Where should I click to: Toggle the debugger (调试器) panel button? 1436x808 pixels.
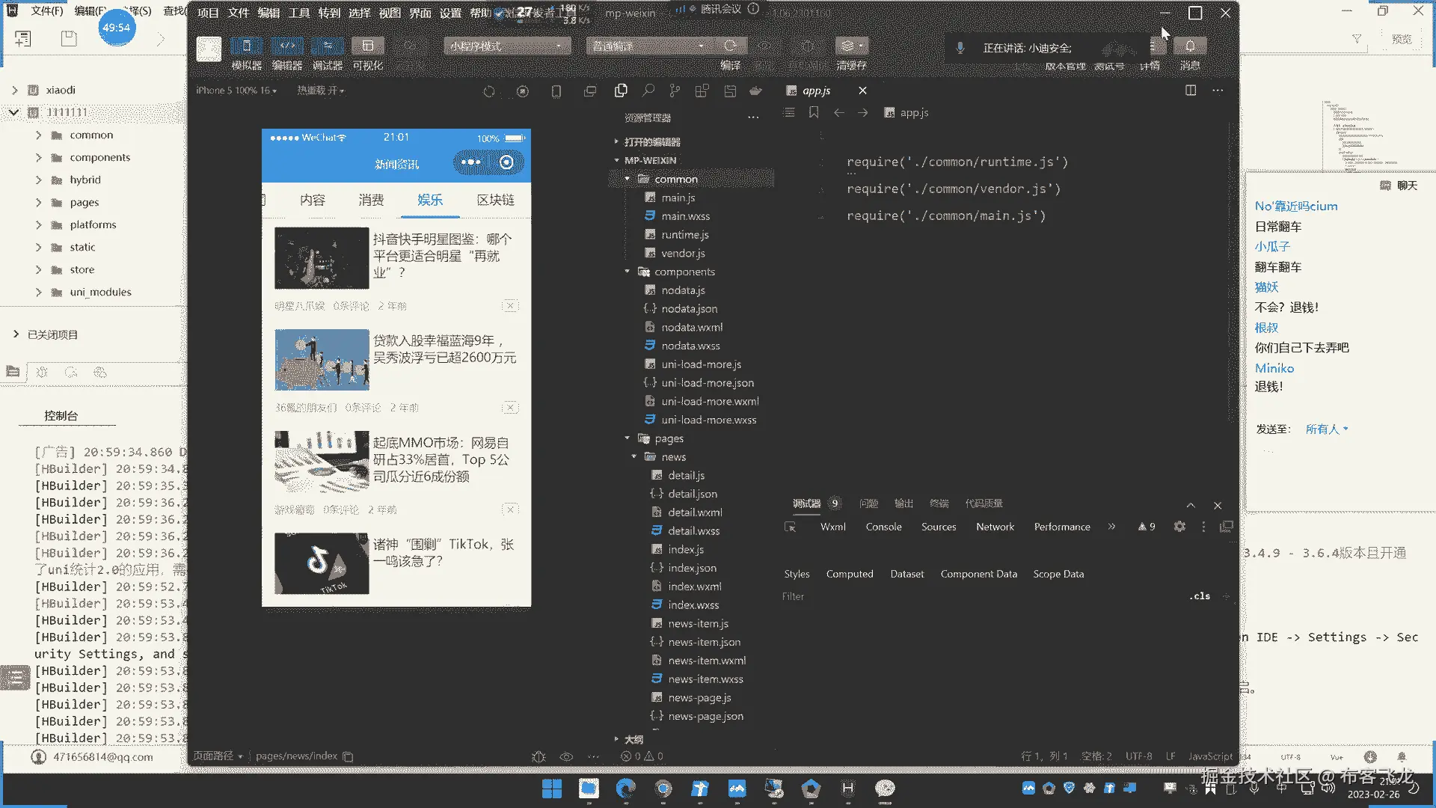[327, 46]
